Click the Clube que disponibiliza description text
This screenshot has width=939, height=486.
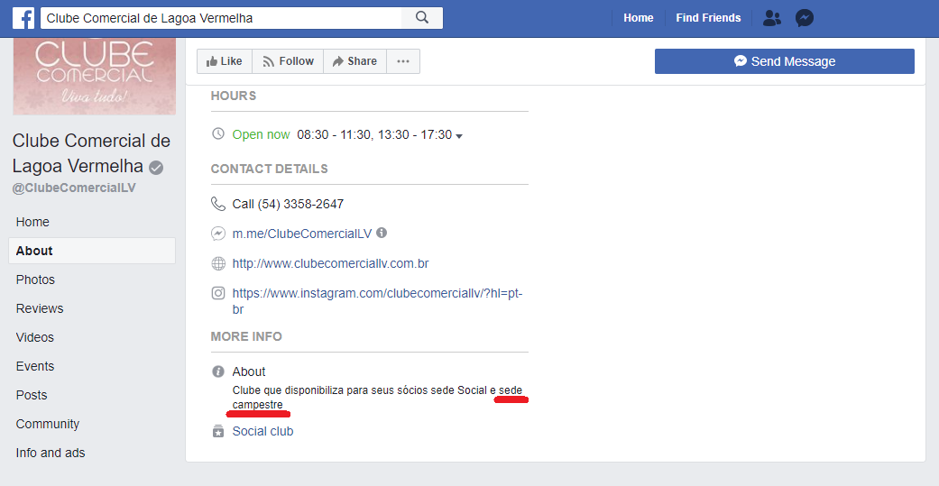point(377,398)
